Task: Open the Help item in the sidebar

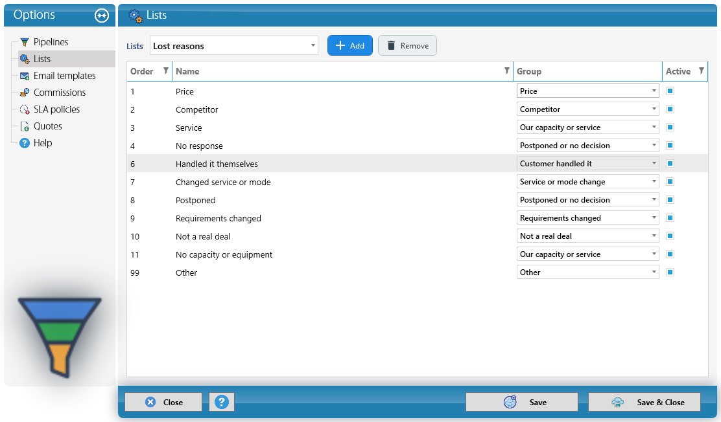Action: 42,143
